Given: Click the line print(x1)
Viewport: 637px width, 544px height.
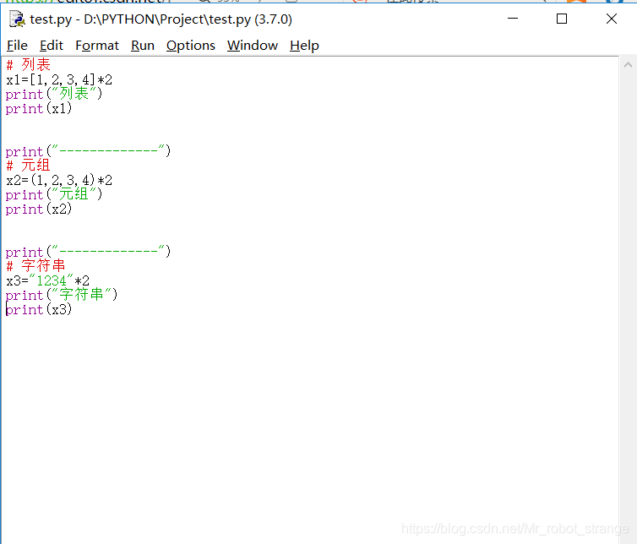Looking at the screenshot, I should point(39,108).
